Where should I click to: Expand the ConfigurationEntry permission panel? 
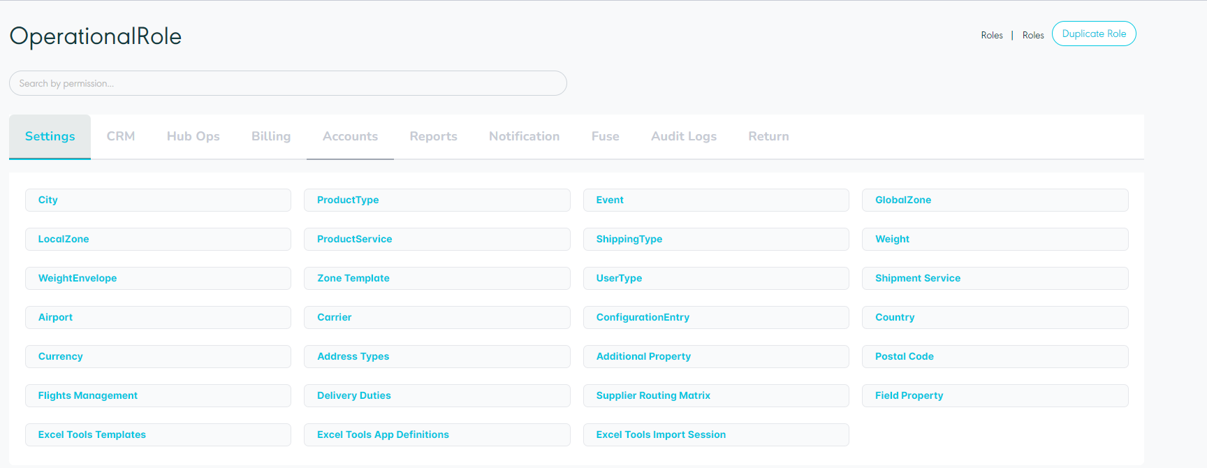point(716,317)
